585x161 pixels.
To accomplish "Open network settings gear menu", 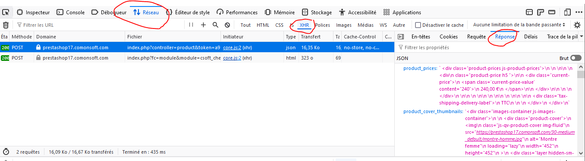I will pos(577,25).
